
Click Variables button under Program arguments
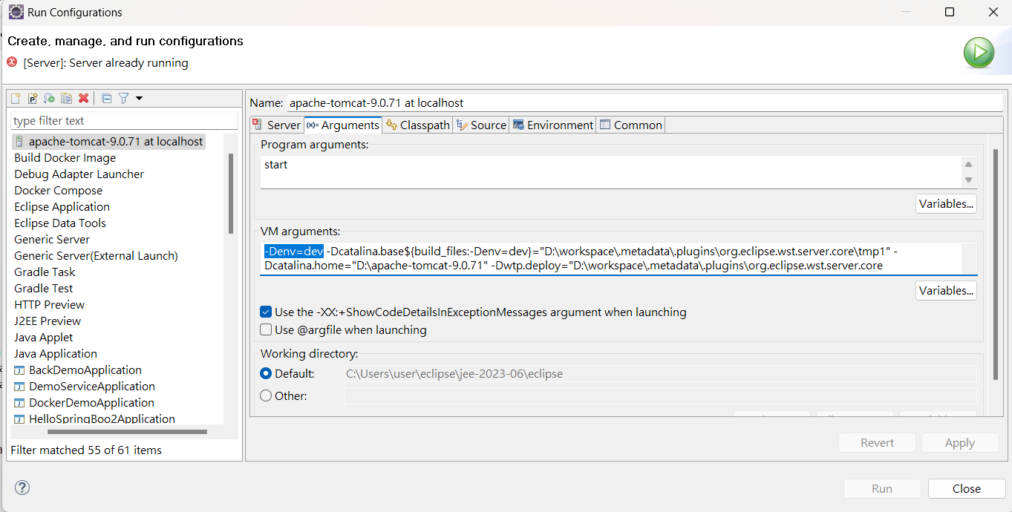pyautogui.click(x=946, y=203)
